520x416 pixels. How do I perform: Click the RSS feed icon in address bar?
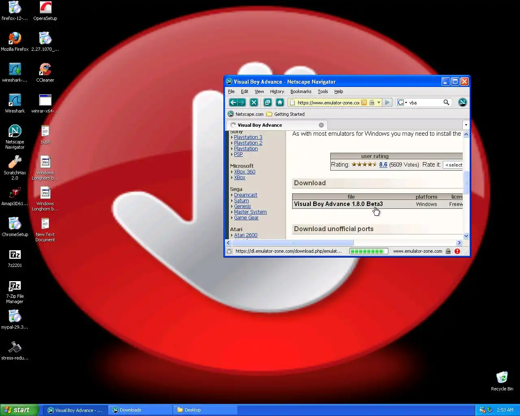click(x=364, y=102)
